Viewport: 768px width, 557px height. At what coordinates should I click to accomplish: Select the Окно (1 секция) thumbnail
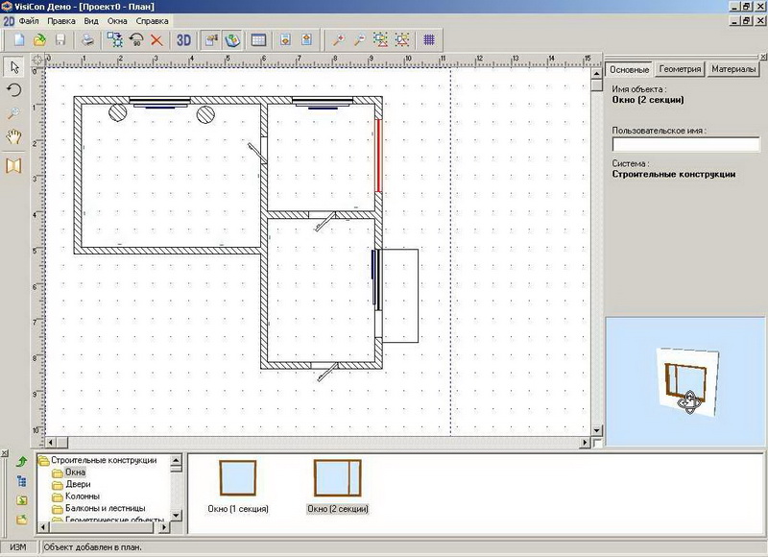point(237,477)
